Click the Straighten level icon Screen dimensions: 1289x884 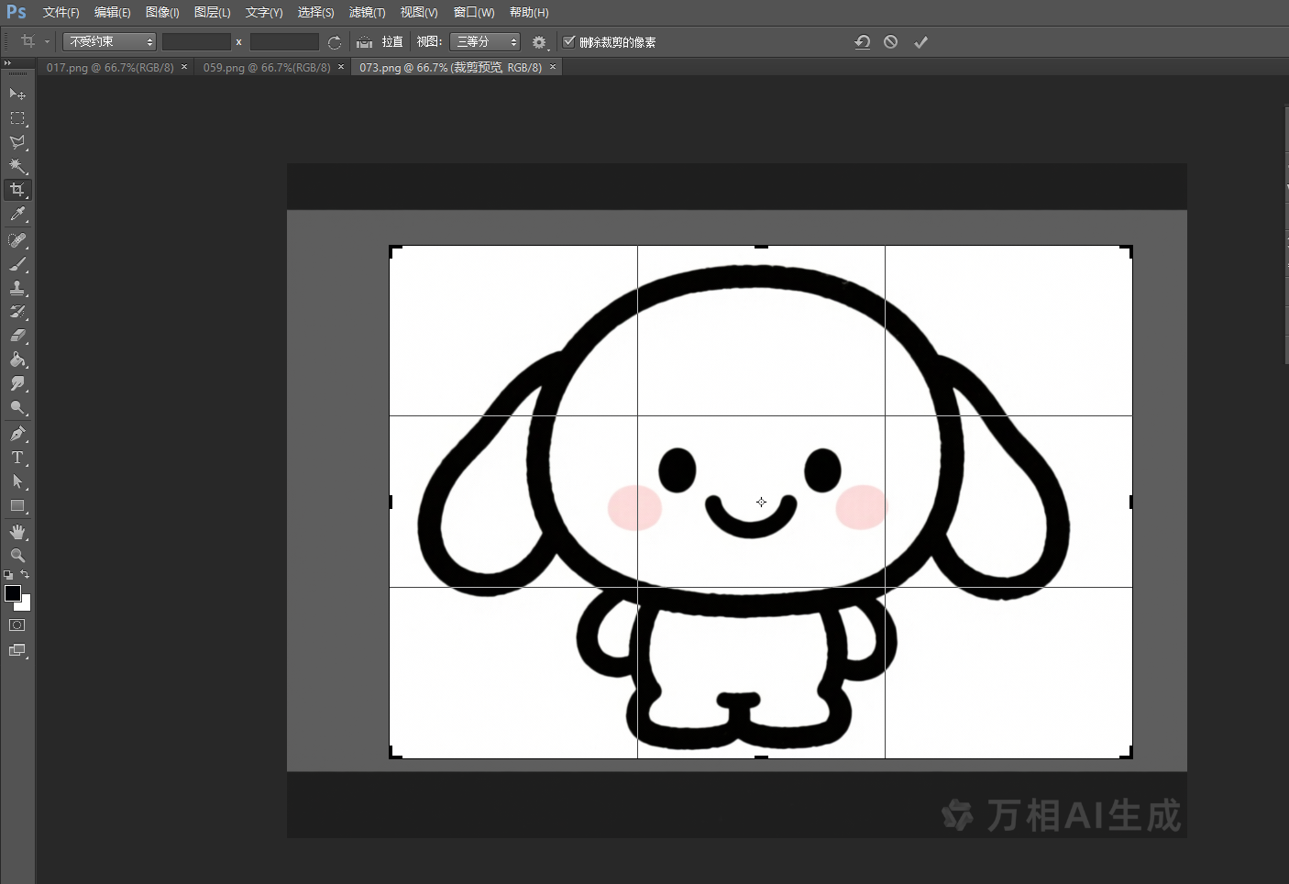coord(365,42)
